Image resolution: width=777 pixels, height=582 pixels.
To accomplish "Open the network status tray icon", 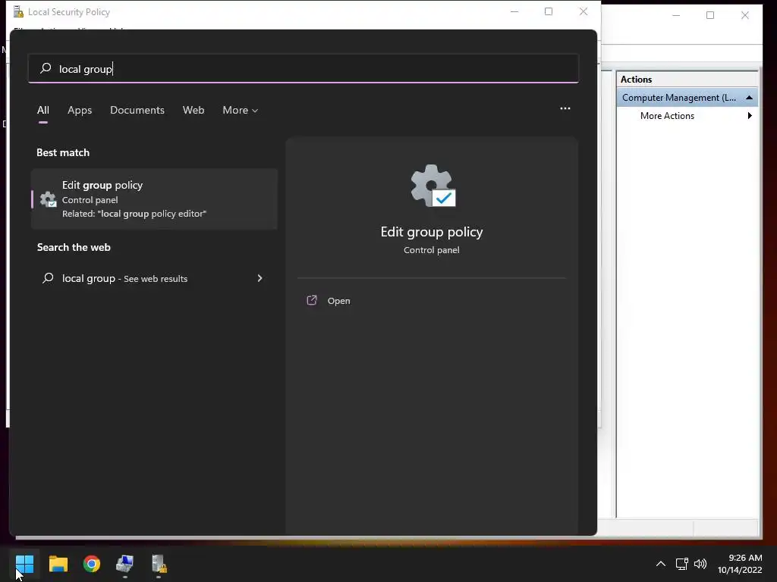I will tap(681, 564).
